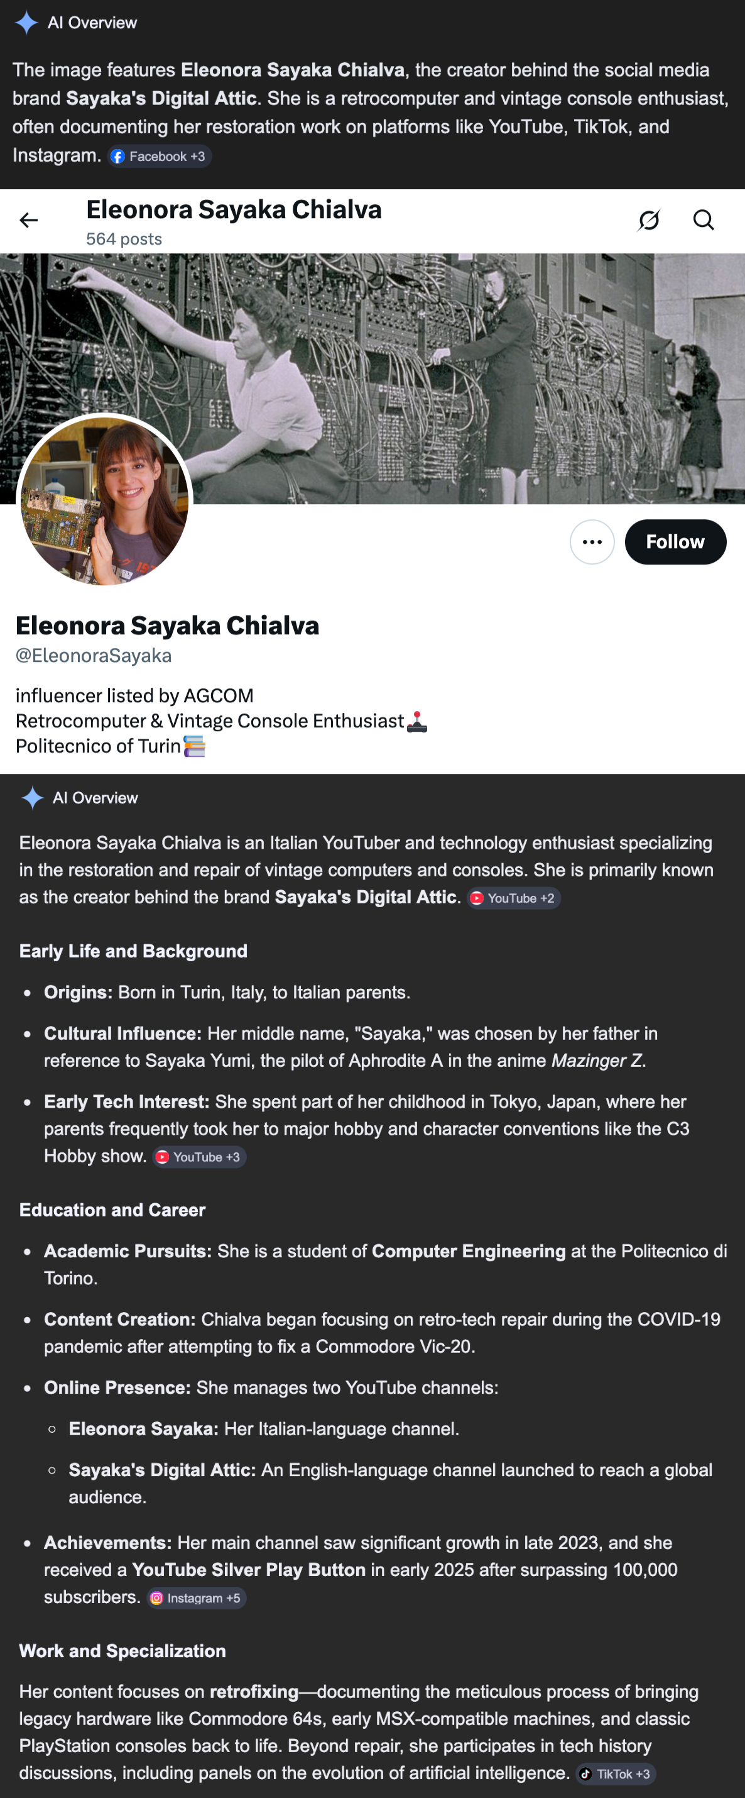The image size is (745, 1798).
Task: Click the joystick emoji in the bio
Action: pyautogui.click(x=416, y=721)
